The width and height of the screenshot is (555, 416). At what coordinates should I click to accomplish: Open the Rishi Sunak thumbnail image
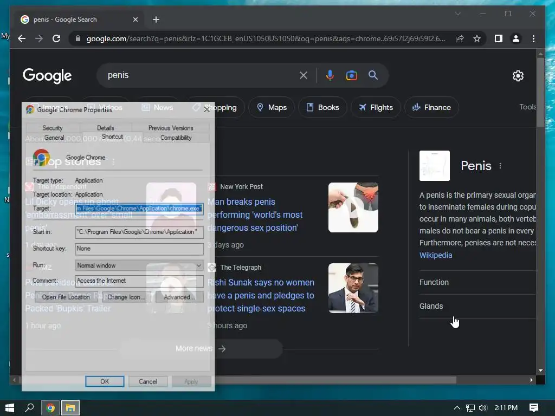(353, 288)
